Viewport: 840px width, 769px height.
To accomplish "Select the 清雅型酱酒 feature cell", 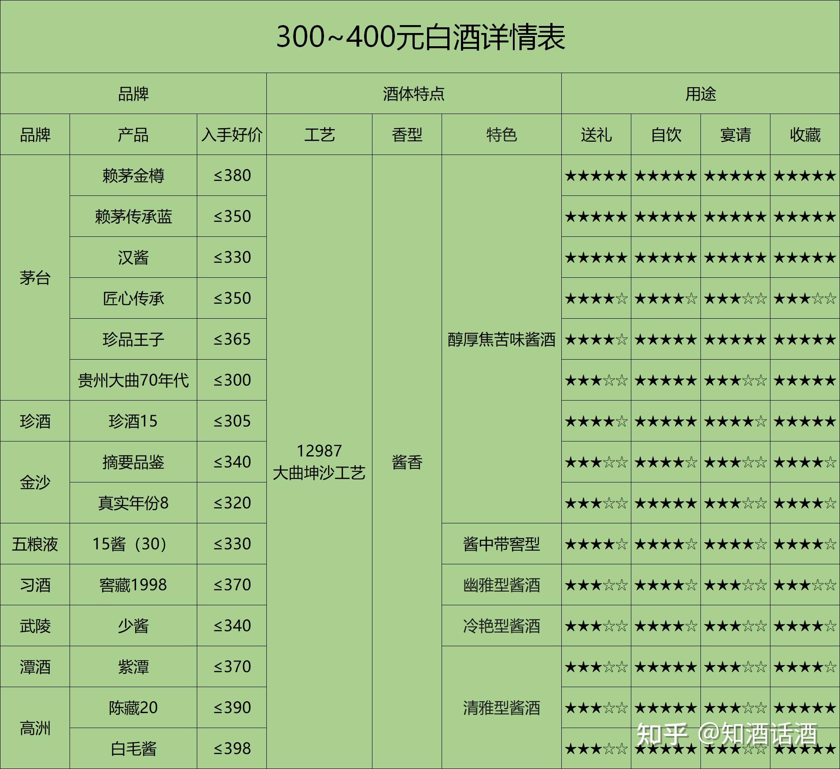I will [501, 707].
